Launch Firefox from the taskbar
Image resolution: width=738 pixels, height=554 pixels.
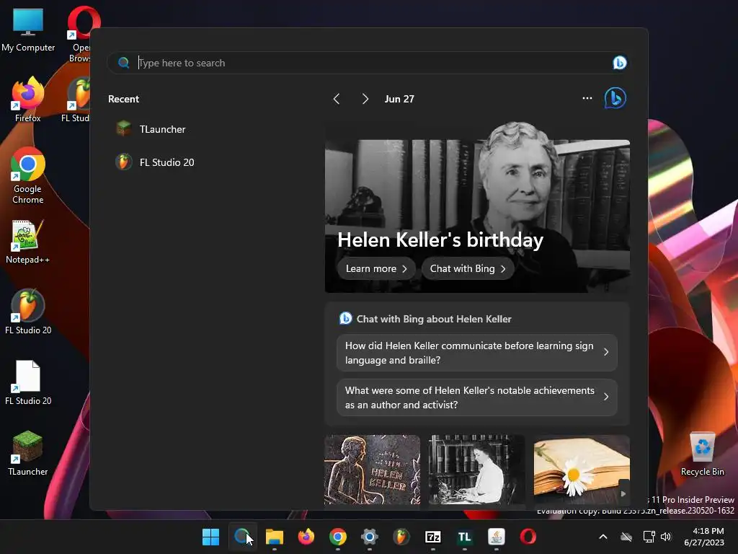point(306,537)
